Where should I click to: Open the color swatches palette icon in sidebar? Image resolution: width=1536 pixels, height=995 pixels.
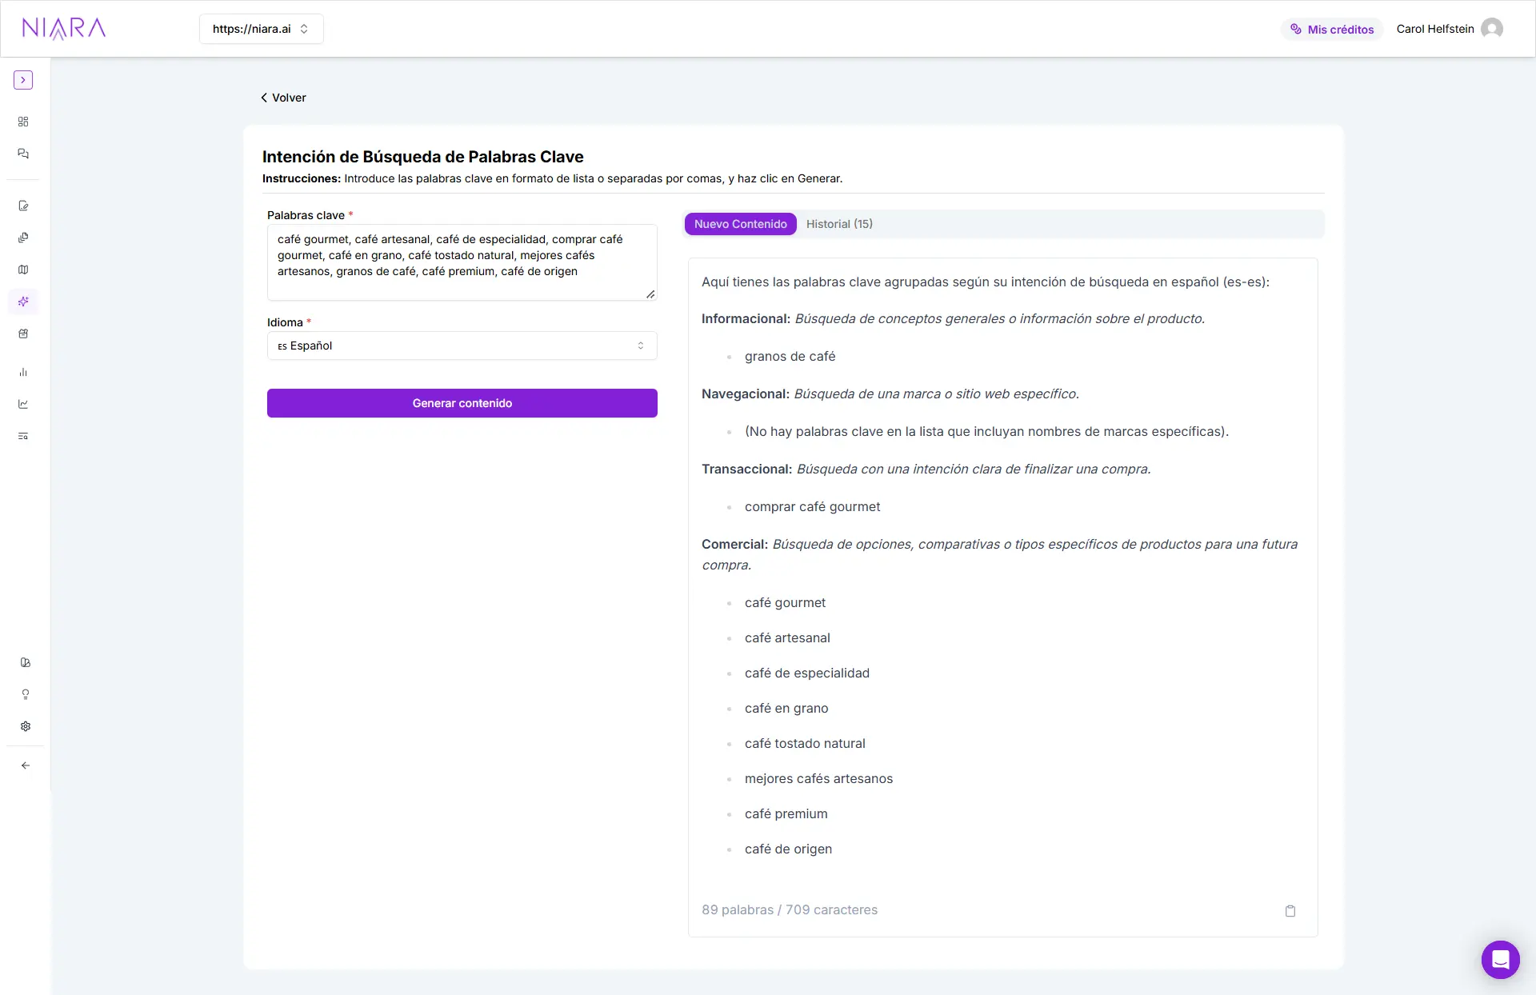[26, 662]
